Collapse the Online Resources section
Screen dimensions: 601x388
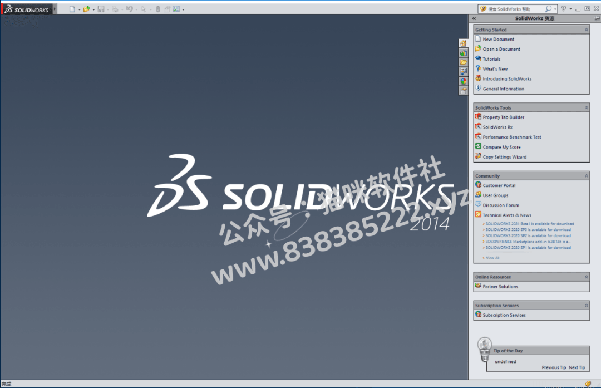[586, 277]
